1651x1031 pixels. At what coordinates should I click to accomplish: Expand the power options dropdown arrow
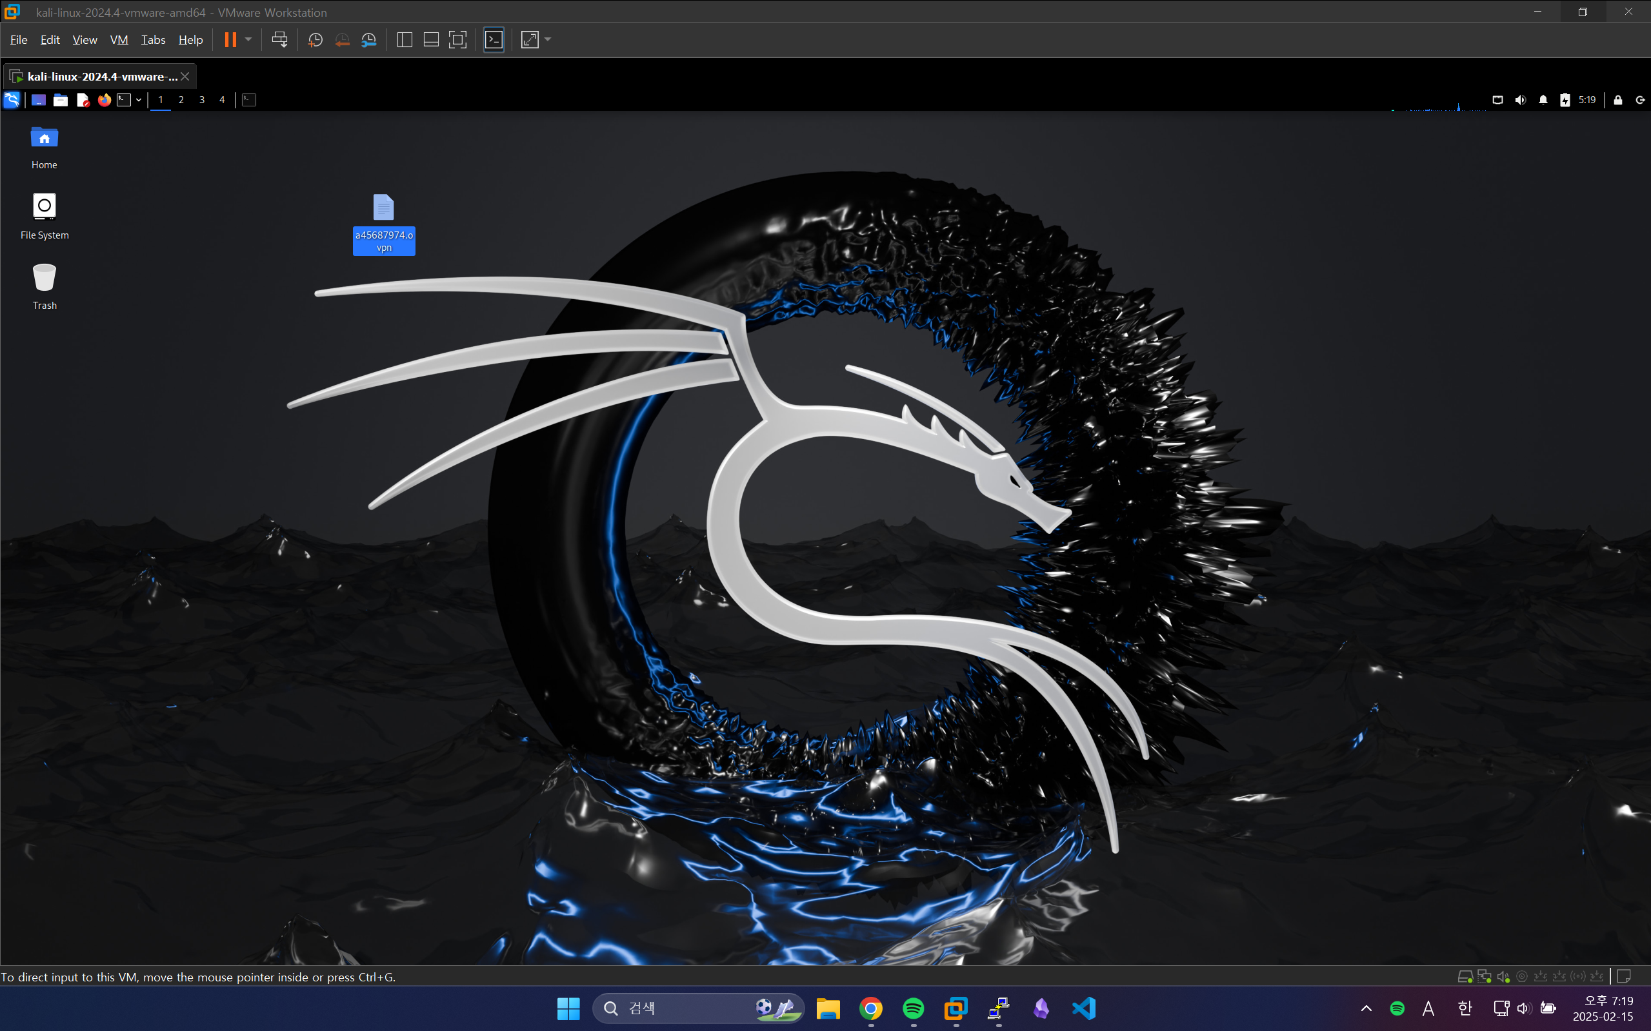coord(248,39)
